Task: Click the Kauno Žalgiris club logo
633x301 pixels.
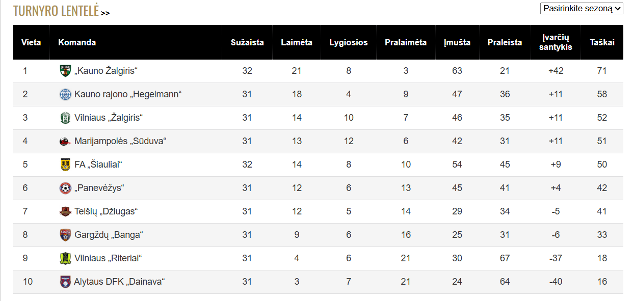Action: (x=65, y=71)
